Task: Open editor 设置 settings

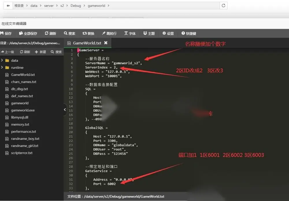Action: (168, 33)
